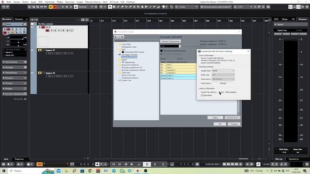Click the Play transport button

[155, 164]
